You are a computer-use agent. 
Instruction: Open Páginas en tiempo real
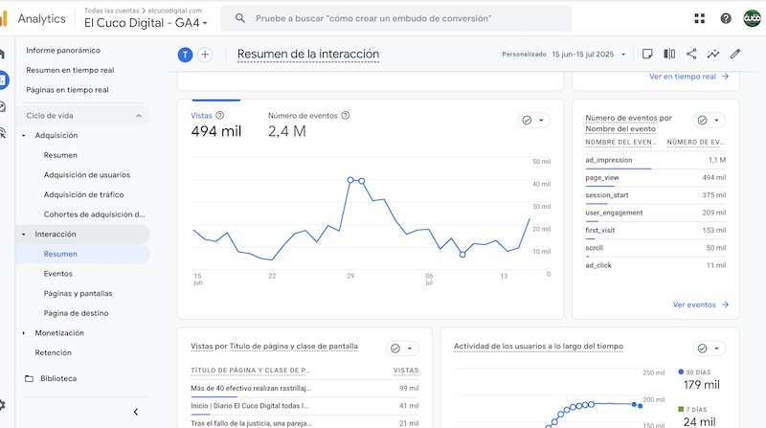tap(67, 89)
